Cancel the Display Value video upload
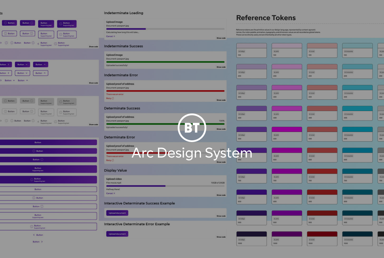 click(x=110, y=193)
